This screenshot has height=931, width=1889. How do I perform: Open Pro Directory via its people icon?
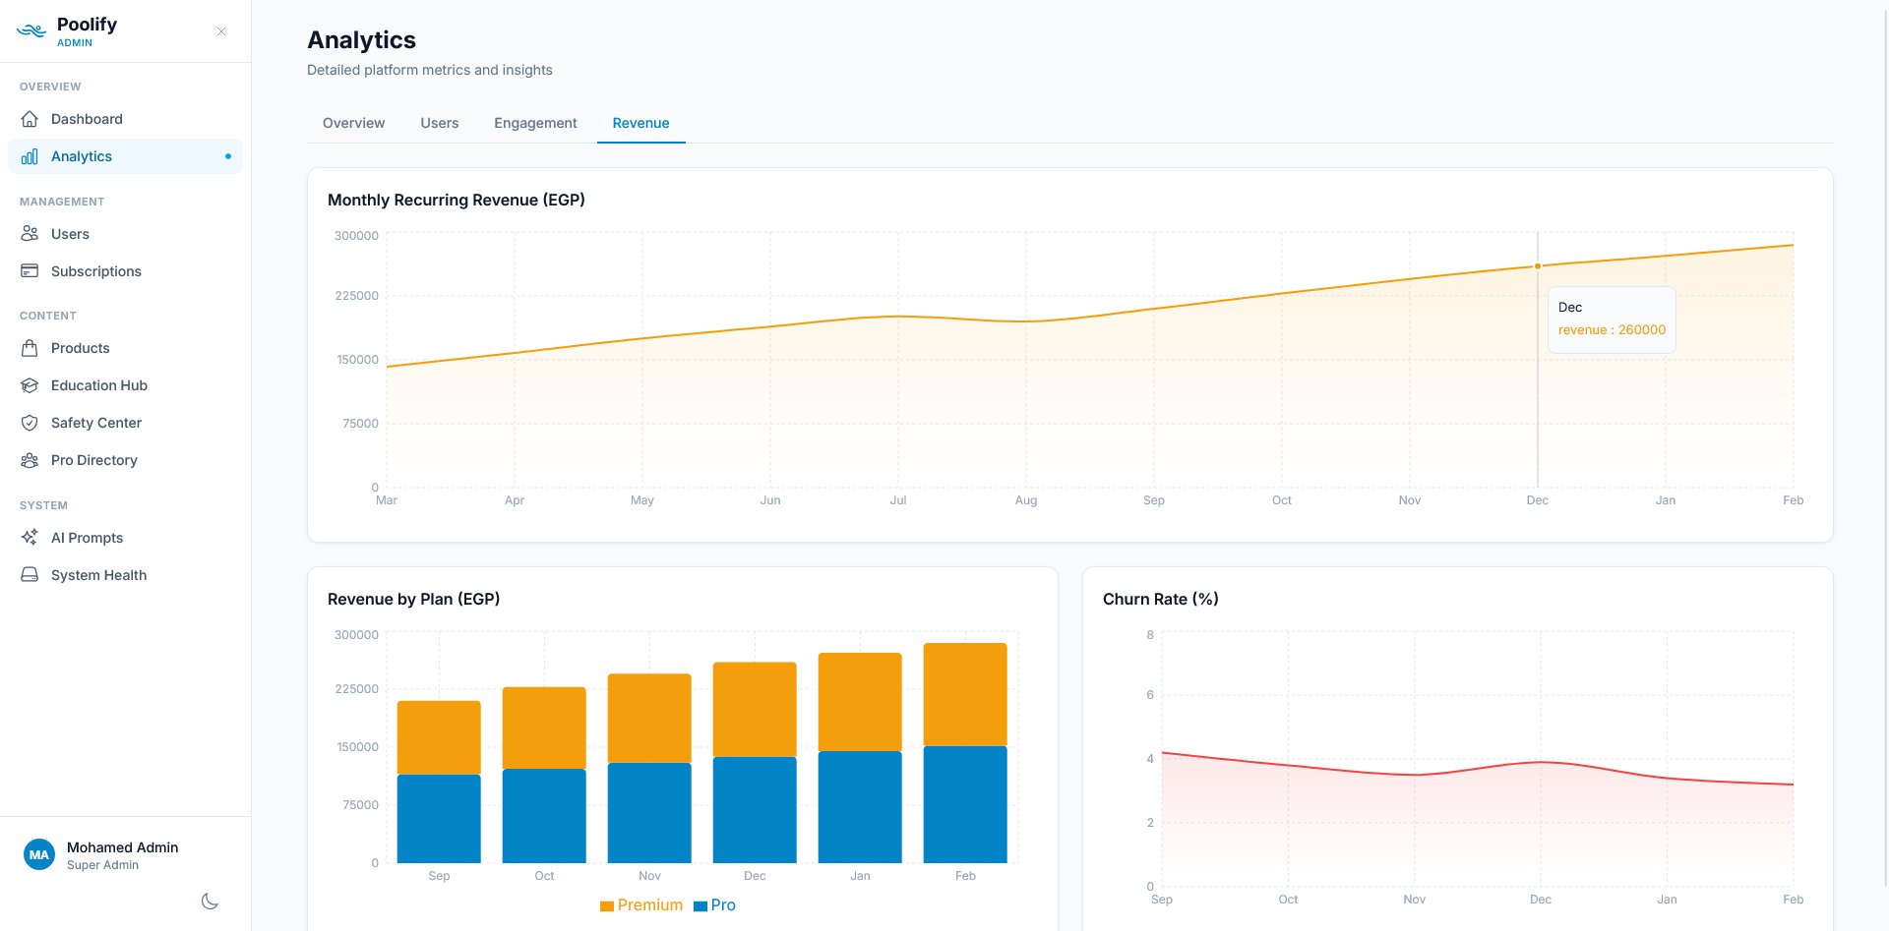[x=30, y=460]
